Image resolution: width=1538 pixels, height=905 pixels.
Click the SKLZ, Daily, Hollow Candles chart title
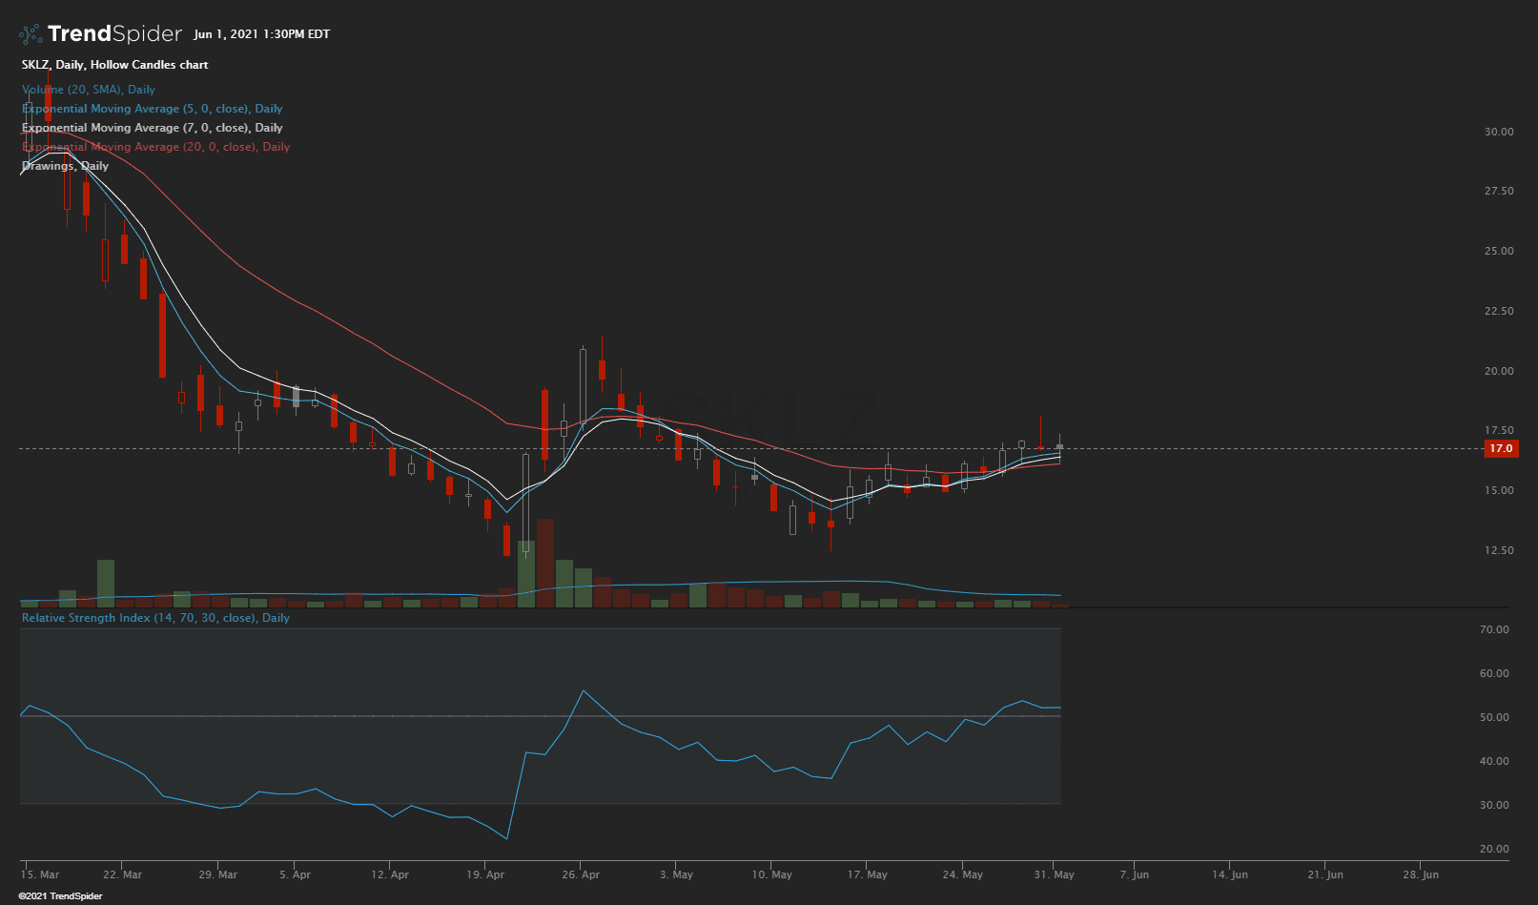[x=114, y=65]
